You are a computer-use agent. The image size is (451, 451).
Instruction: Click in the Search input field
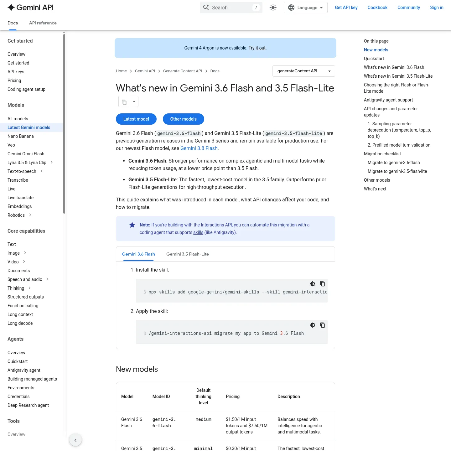coord(231,8)
